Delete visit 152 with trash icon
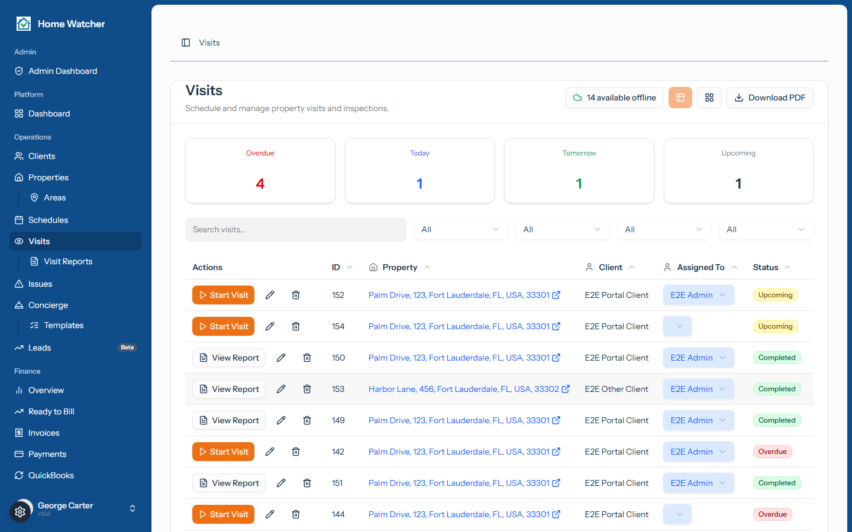Image resolution: width=852 pixels, height=532 pixels. (296, 295)
